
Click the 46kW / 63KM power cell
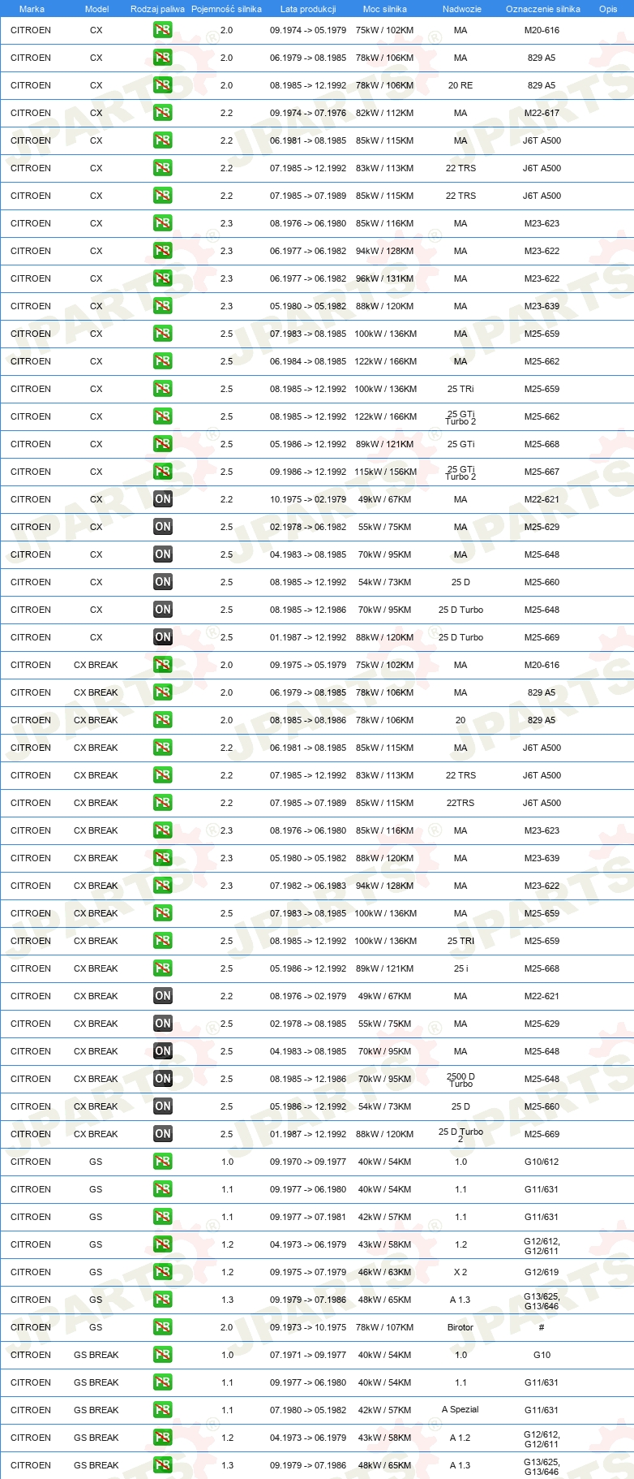(385, 1272)
